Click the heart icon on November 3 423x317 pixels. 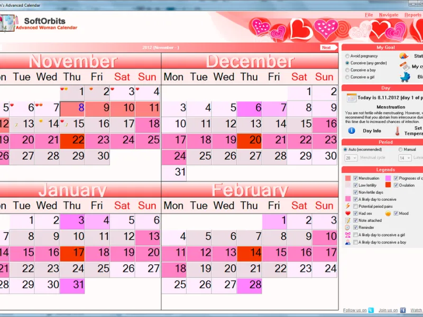[x=113, y=89]
